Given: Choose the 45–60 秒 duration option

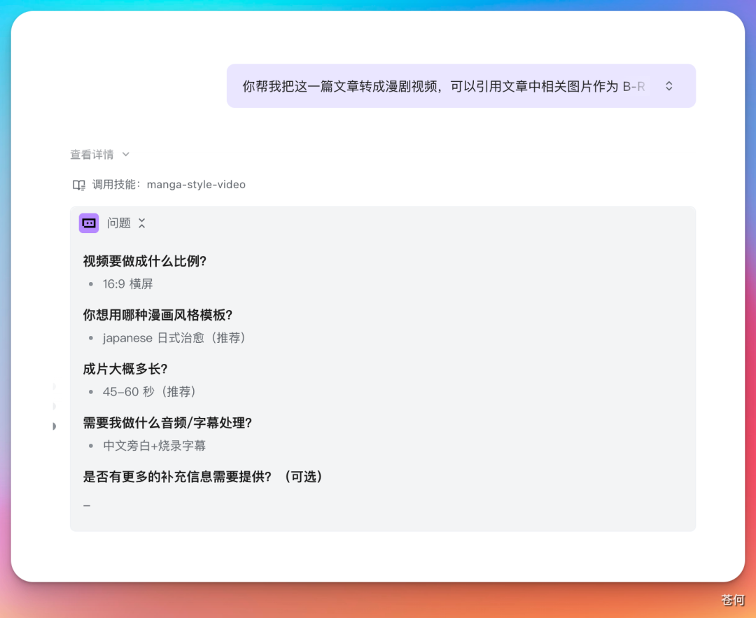Looking at the screenshot, I should 148,391.
